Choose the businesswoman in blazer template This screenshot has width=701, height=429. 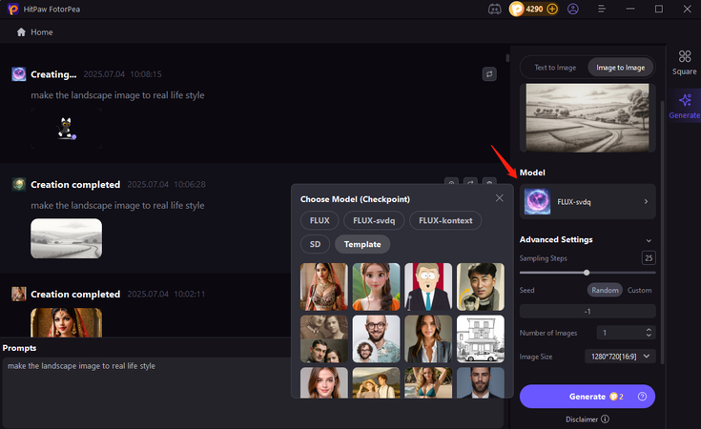tap(428, 338)
